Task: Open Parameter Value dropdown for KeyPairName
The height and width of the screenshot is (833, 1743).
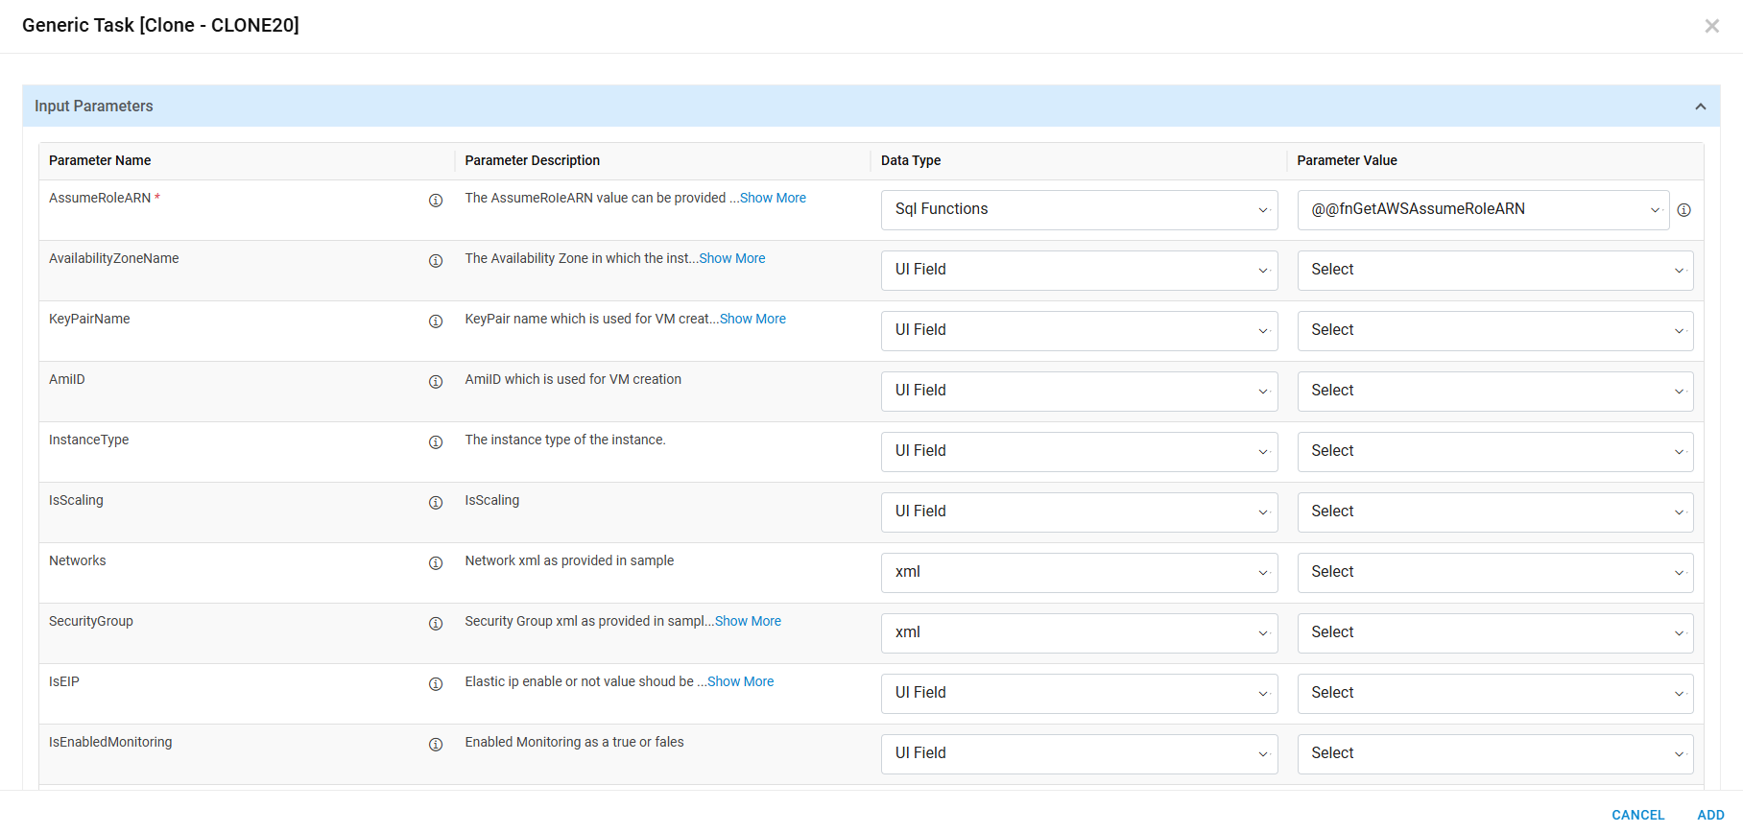Action: [1494, 331]
